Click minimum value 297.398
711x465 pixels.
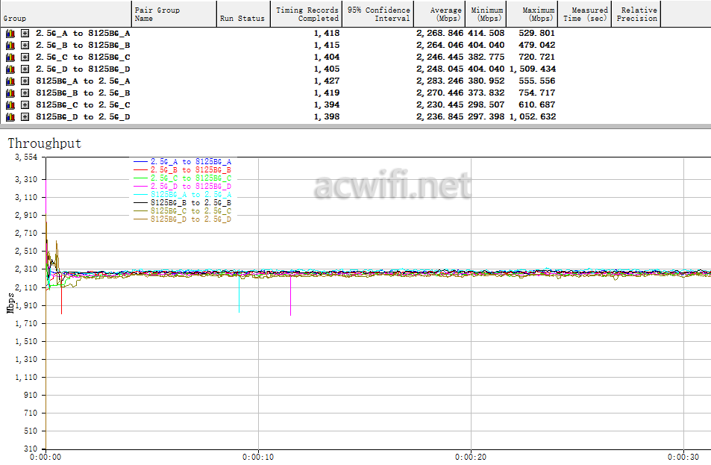pyautogui.click(x=486, y=117)
